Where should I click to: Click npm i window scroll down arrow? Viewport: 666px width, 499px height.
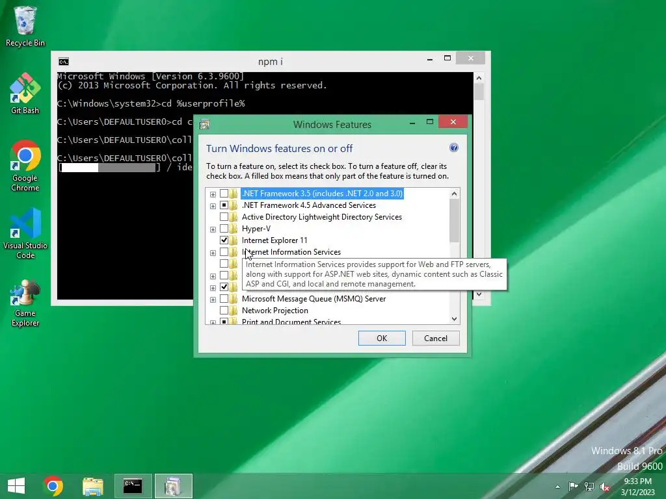[479, 294]
